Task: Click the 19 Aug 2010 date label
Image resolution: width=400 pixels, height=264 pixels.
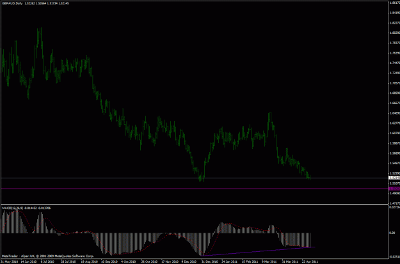Action: tap(90, 261)
